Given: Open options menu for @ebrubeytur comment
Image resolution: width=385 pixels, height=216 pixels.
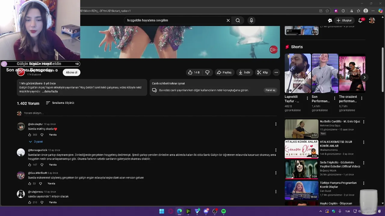Looking at the screenshot, I should [x=276, y=124].
